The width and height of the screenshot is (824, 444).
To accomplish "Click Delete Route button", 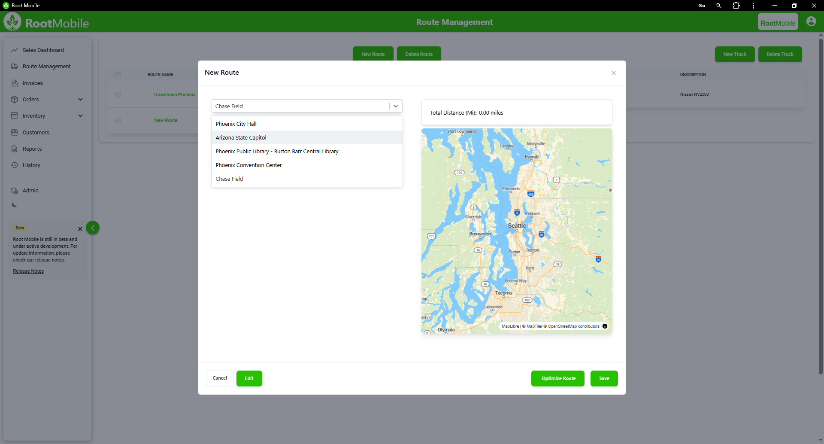I will tap(419, 54).
